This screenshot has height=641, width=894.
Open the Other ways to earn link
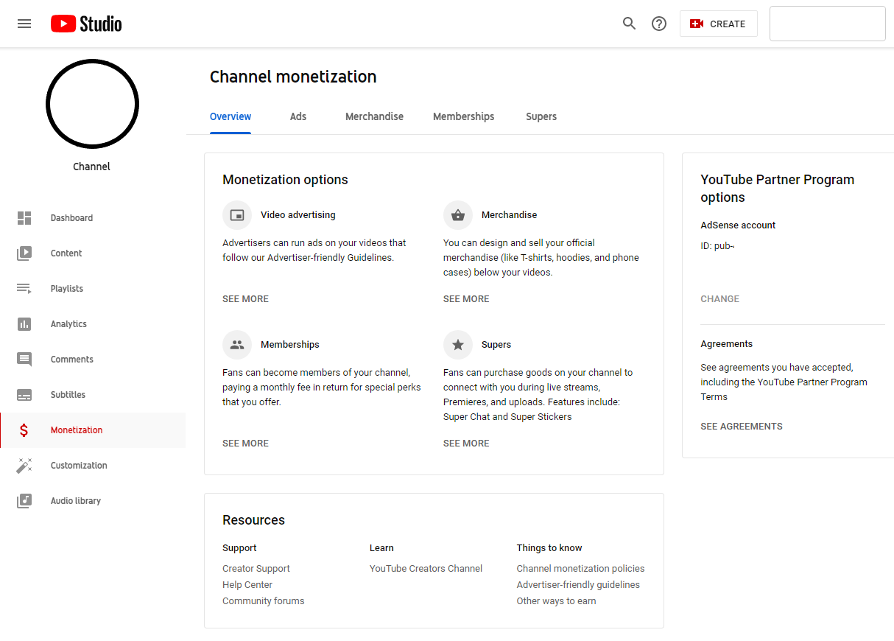557,601
